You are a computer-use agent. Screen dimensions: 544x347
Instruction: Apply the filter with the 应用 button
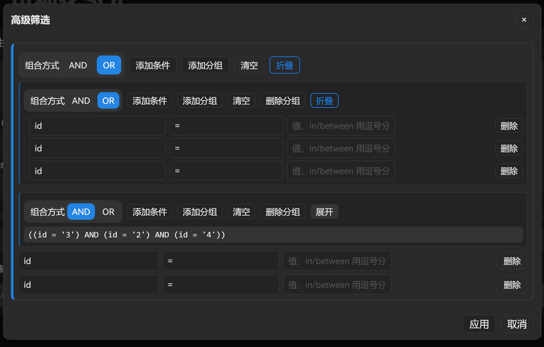[479, 324]
